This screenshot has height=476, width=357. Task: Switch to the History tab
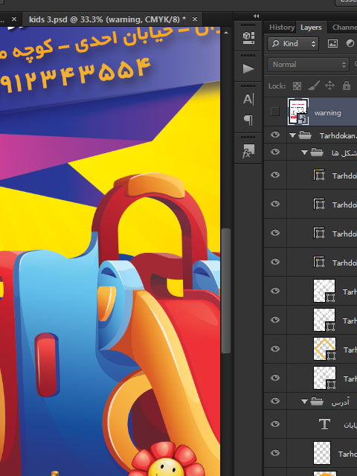pyautogui.click(x=282, y=28)
